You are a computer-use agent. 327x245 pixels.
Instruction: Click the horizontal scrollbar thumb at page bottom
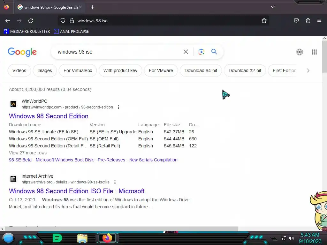121,229
